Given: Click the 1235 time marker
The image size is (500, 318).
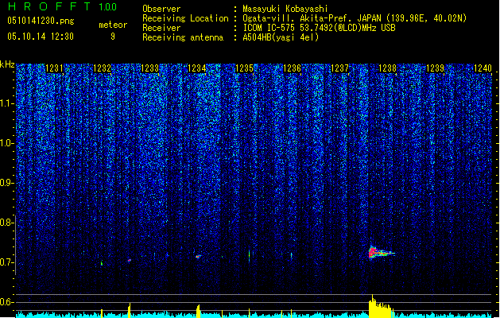Looking at the screenshot, I should click(x=245, y=68).
